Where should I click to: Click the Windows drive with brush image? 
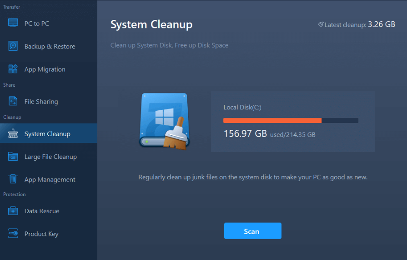(165, 121)
